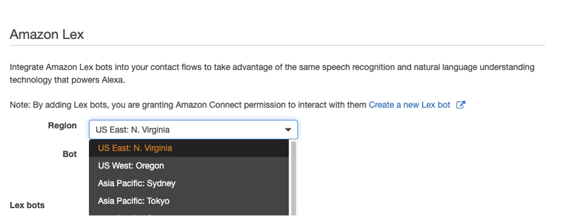Click the selected value text inside Region field

point(133,130)
